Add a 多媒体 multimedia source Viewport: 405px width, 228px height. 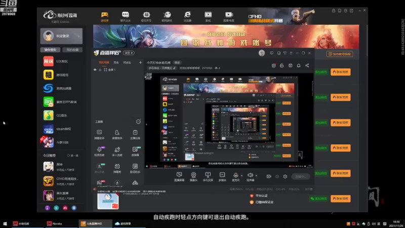pos(222,177)
